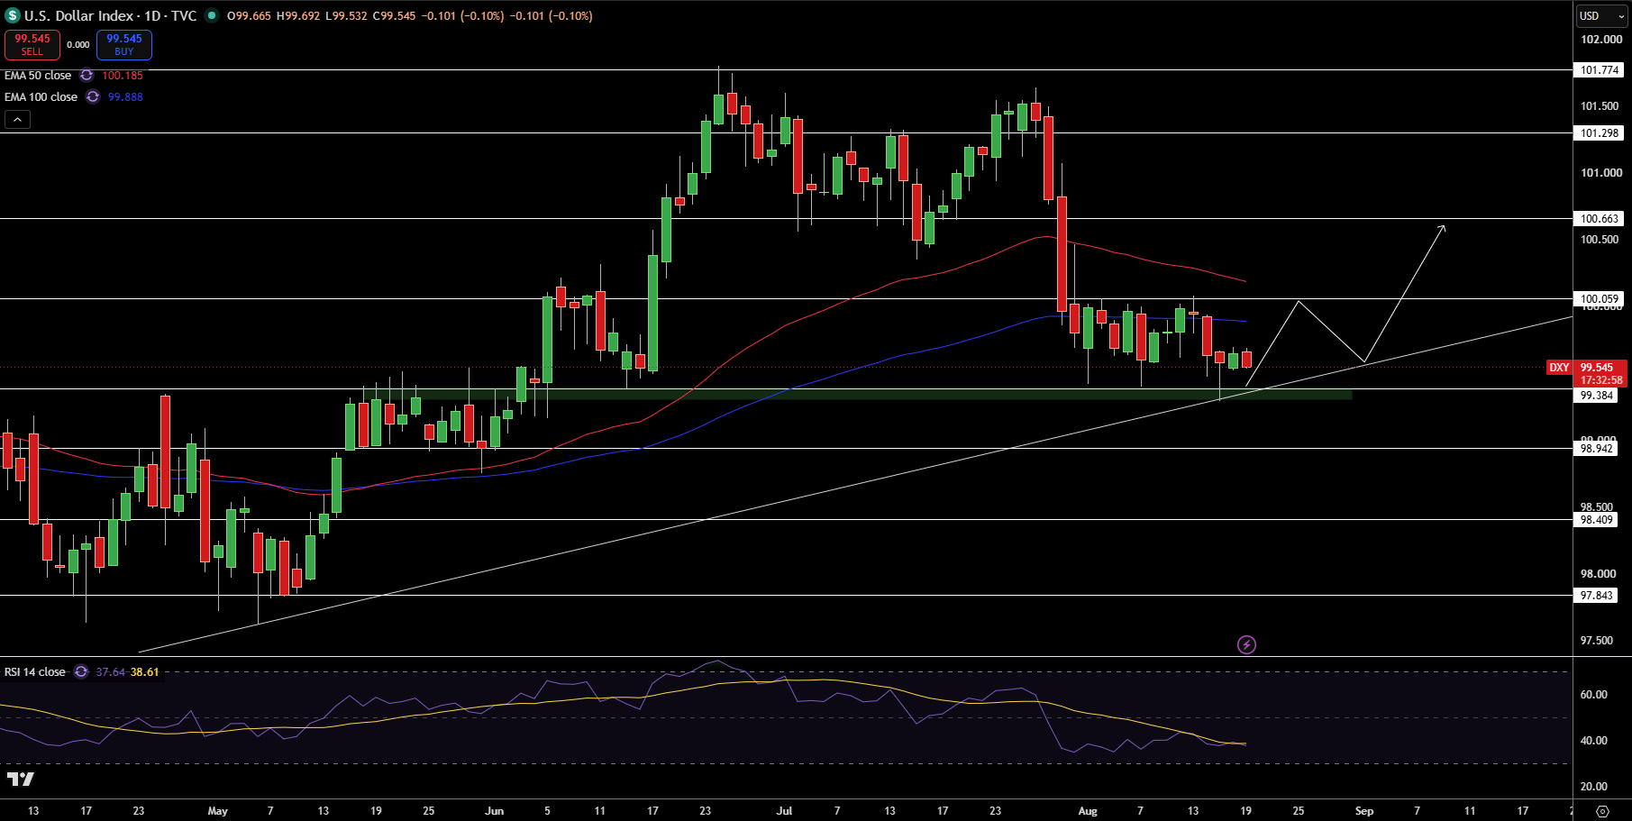This screenshot has width=1632, height=821.
Task: Click the U.S. Dollar Index symbol icon
Action: tap(13, 15)
